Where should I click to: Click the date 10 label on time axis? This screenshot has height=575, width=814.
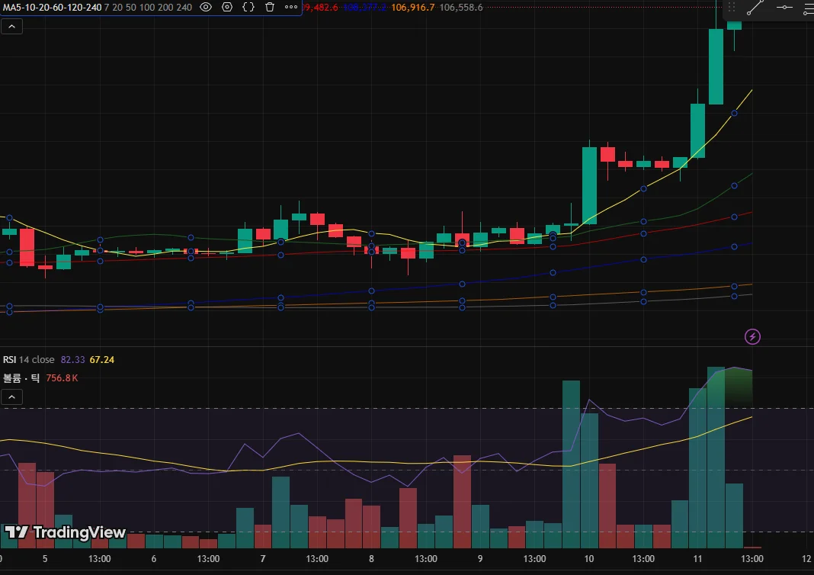click(x=588, y=559)
